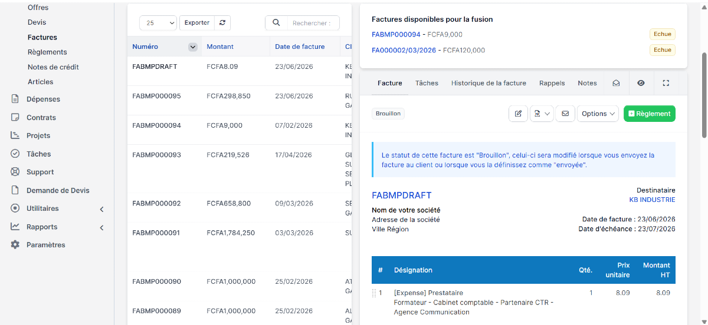The height and width of the screenshot is (325, 708).
Task: Switch to the Tâches tab in invoice panel
Action: [427, 83]
